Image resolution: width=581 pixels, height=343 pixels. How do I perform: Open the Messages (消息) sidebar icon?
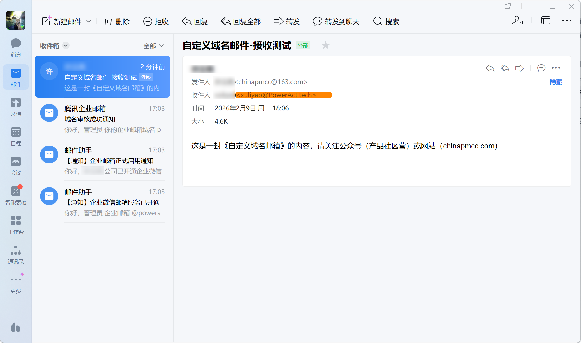pos(16,47)
